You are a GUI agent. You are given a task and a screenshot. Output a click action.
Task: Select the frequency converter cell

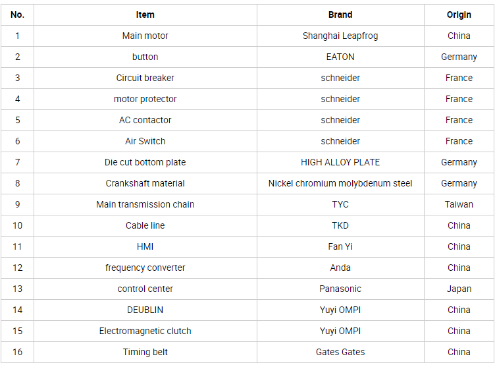point(145,268)
